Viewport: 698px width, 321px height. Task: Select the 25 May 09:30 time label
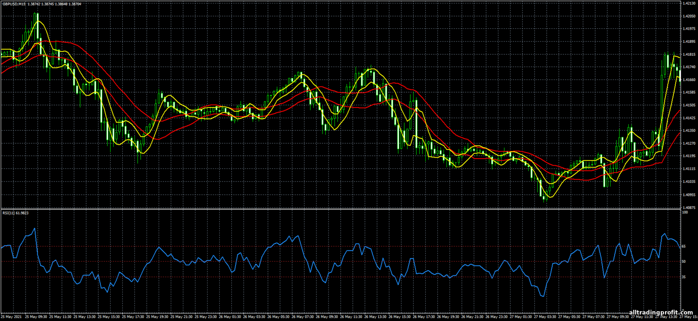click(x=36, y=316)
